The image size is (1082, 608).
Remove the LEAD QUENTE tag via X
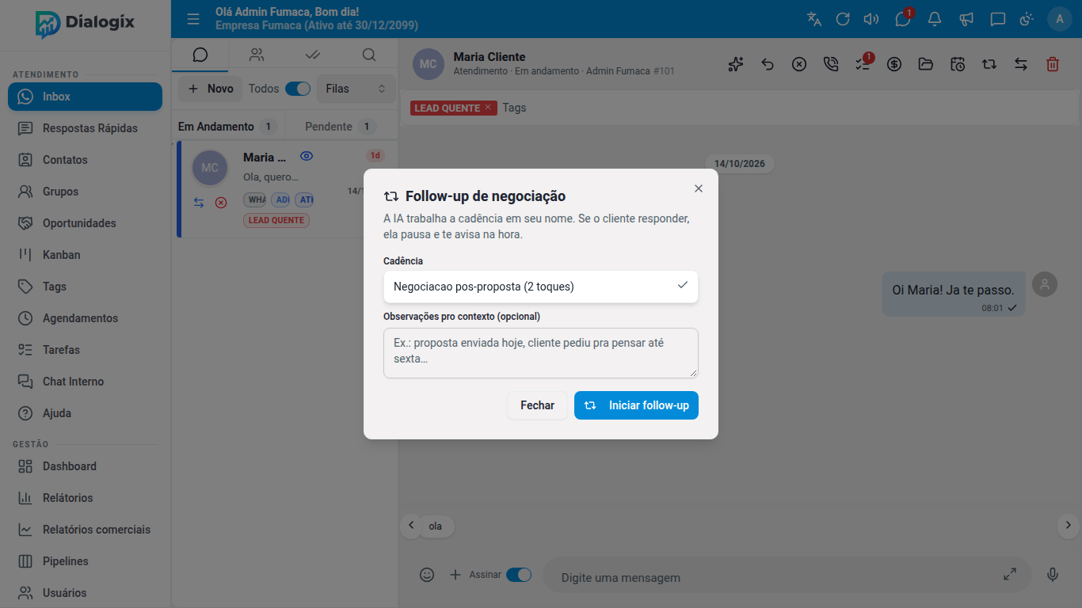(488, 107)
